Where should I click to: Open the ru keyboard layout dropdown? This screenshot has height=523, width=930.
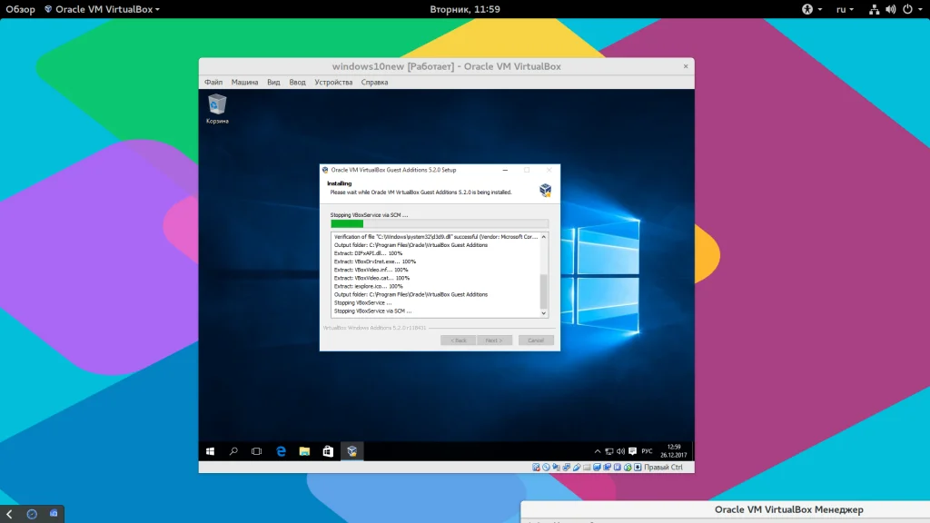click(845, 9)
